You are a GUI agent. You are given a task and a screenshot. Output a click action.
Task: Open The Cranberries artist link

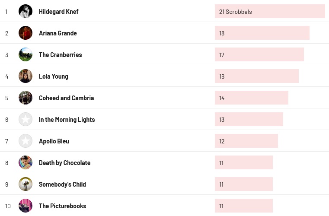point(60,55)
